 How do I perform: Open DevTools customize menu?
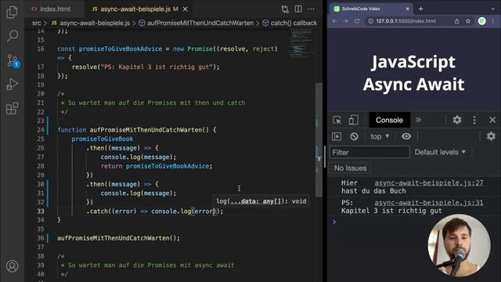474,120
